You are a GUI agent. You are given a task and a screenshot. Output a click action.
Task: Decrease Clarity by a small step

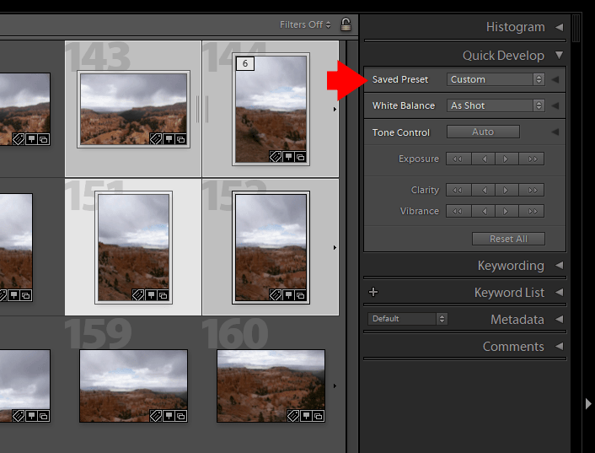coord(483,190)
